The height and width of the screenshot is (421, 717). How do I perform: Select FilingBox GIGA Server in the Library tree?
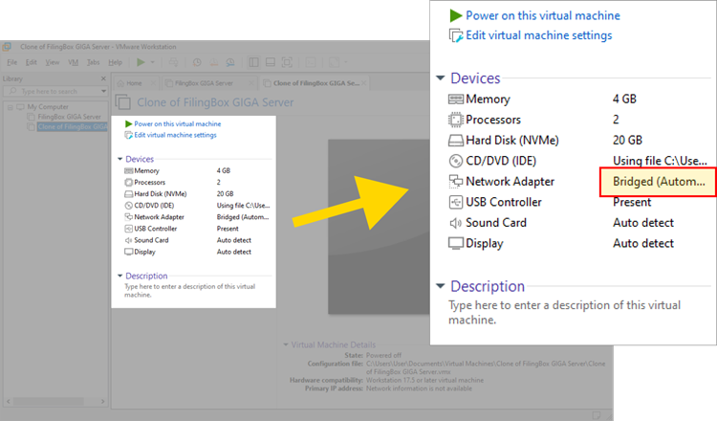pyautogui.click(x=69, y=117)
